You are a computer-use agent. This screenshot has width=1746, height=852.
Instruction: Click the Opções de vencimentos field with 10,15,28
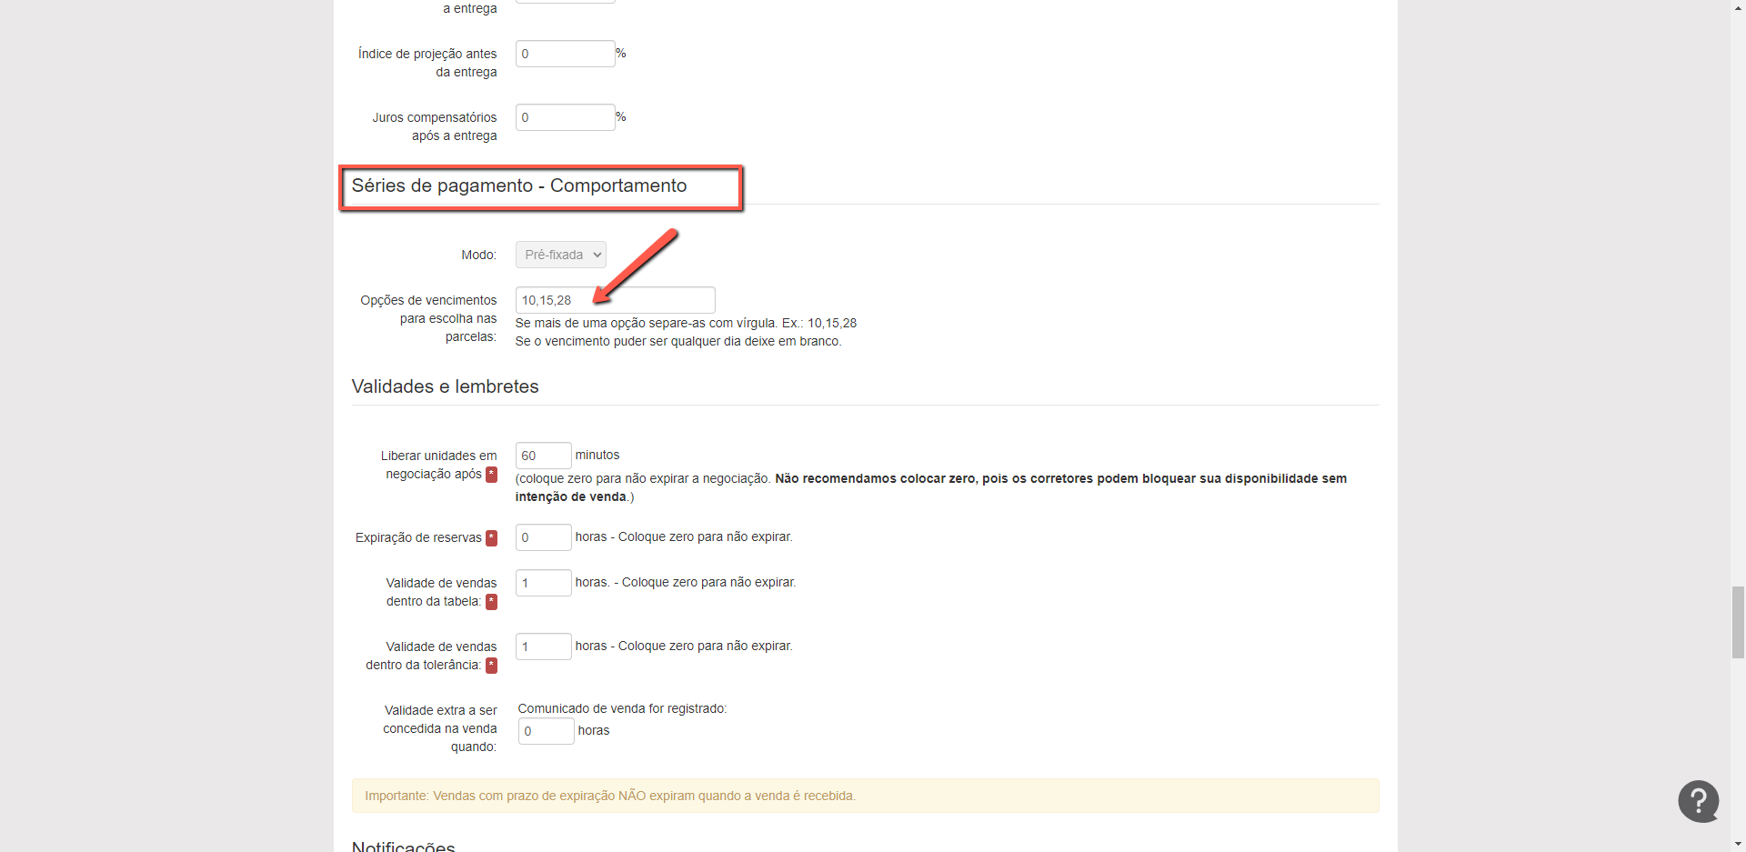click(615, 300)
